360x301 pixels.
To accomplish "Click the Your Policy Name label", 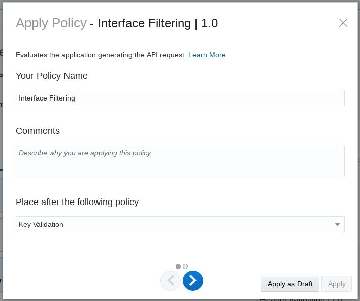I will (52, 76).
